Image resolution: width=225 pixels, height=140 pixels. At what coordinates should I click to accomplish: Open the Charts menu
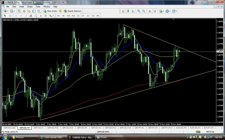(30, 6)
